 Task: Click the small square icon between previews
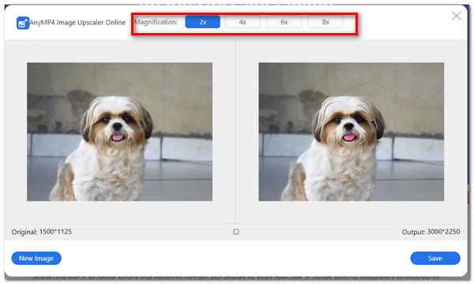[236, 231]
